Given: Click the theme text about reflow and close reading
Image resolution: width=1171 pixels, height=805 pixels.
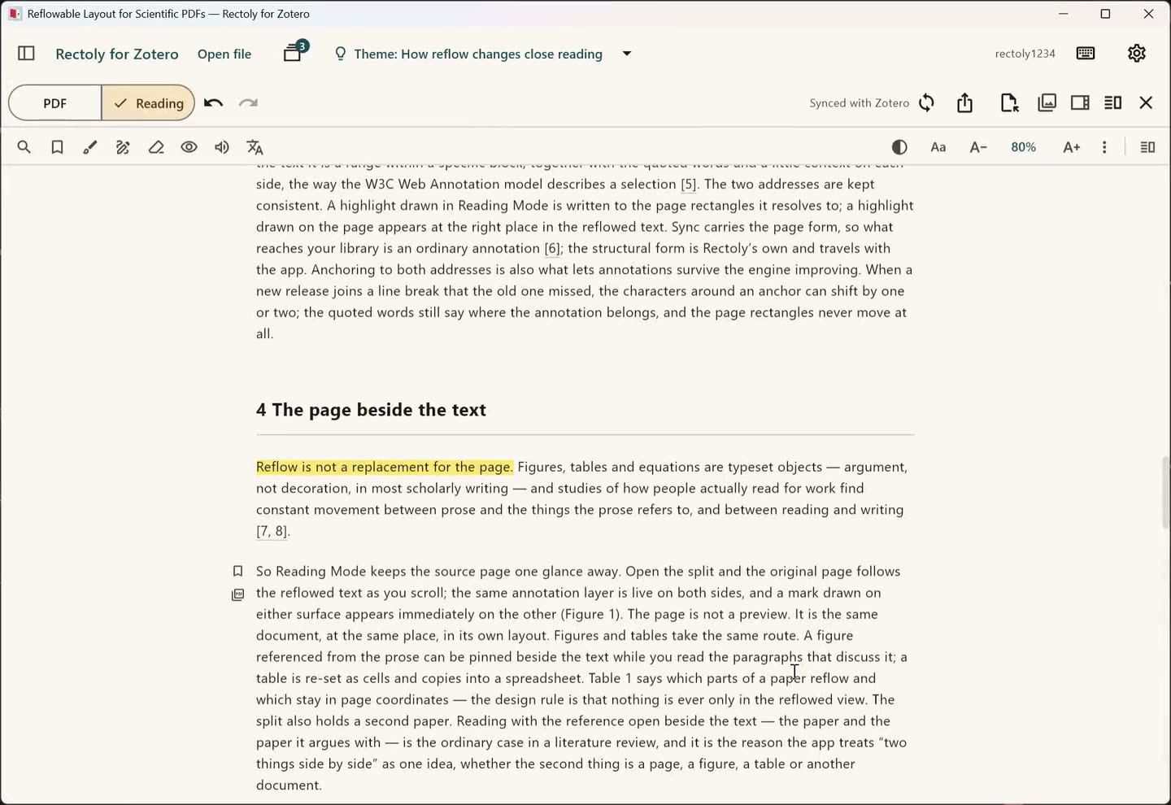Looking at the screenshot, I should tap(478, 54).
